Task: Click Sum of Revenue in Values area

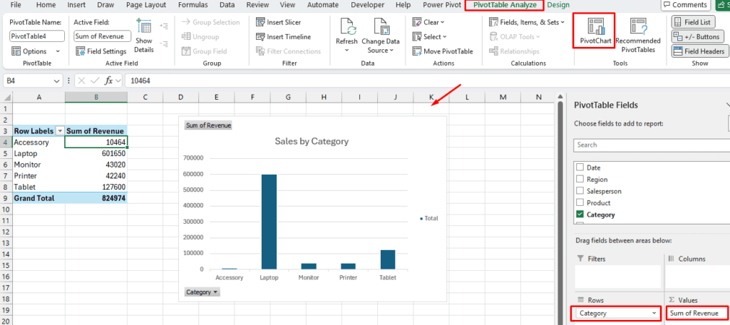Action: click(697, 314)
